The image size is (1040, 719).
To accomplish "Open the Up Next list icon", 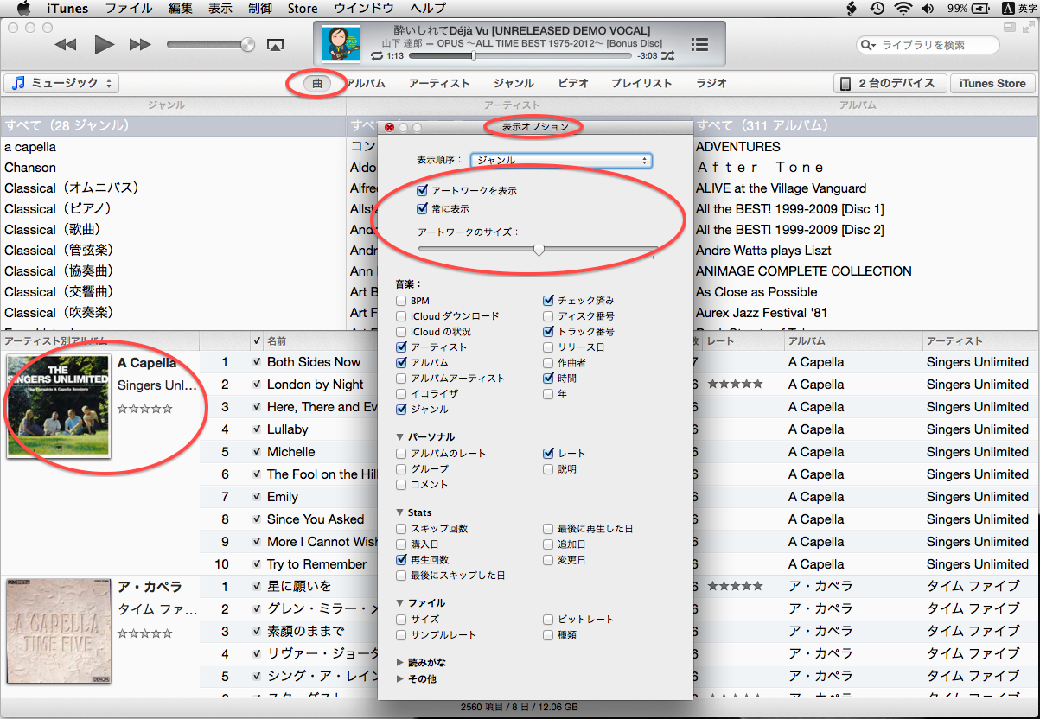I will (700, 44).
